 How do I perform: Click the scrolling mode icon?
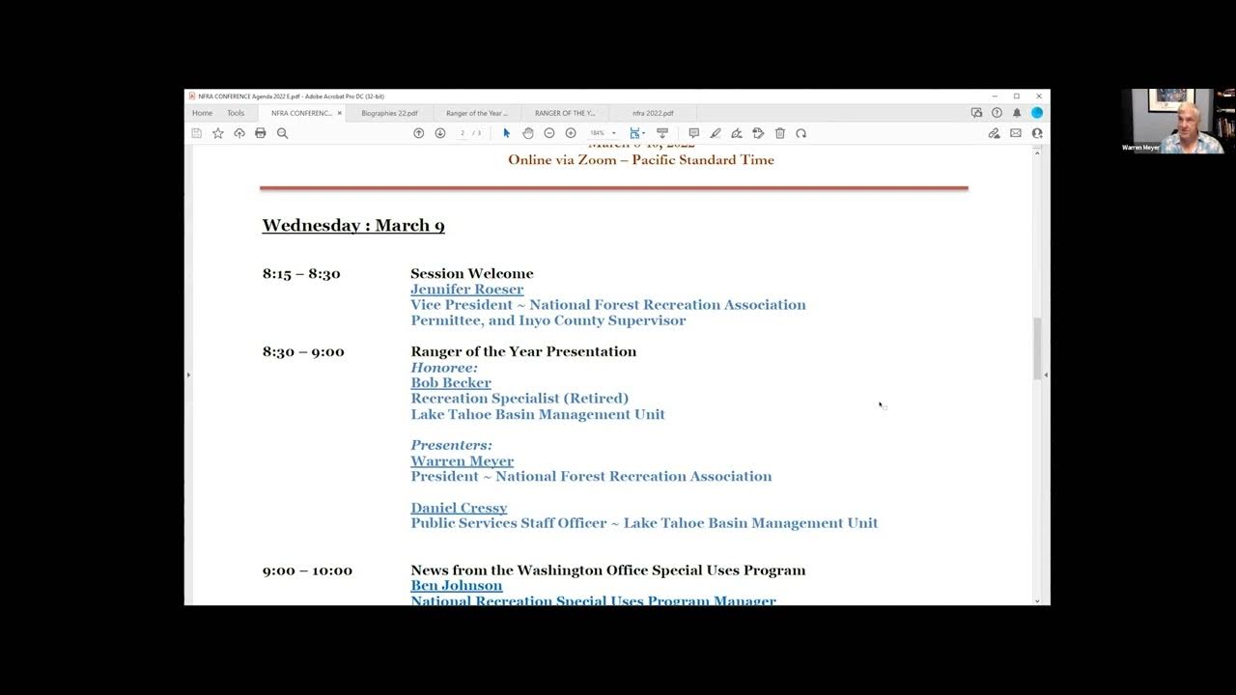pos(662,133)
